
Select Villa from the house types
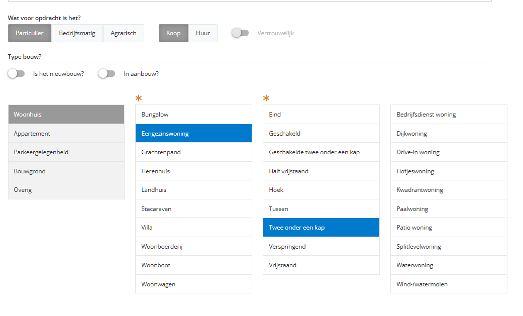193,228
